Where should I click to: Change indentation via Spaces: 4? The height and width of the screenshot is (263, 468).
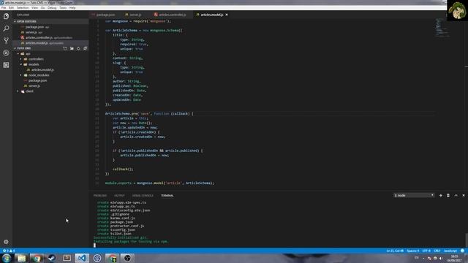413,251
